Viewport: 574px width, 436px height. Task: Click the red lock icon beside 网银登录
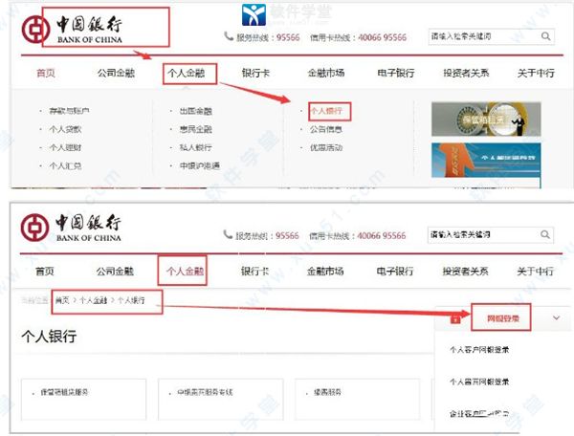pos(455,319)
